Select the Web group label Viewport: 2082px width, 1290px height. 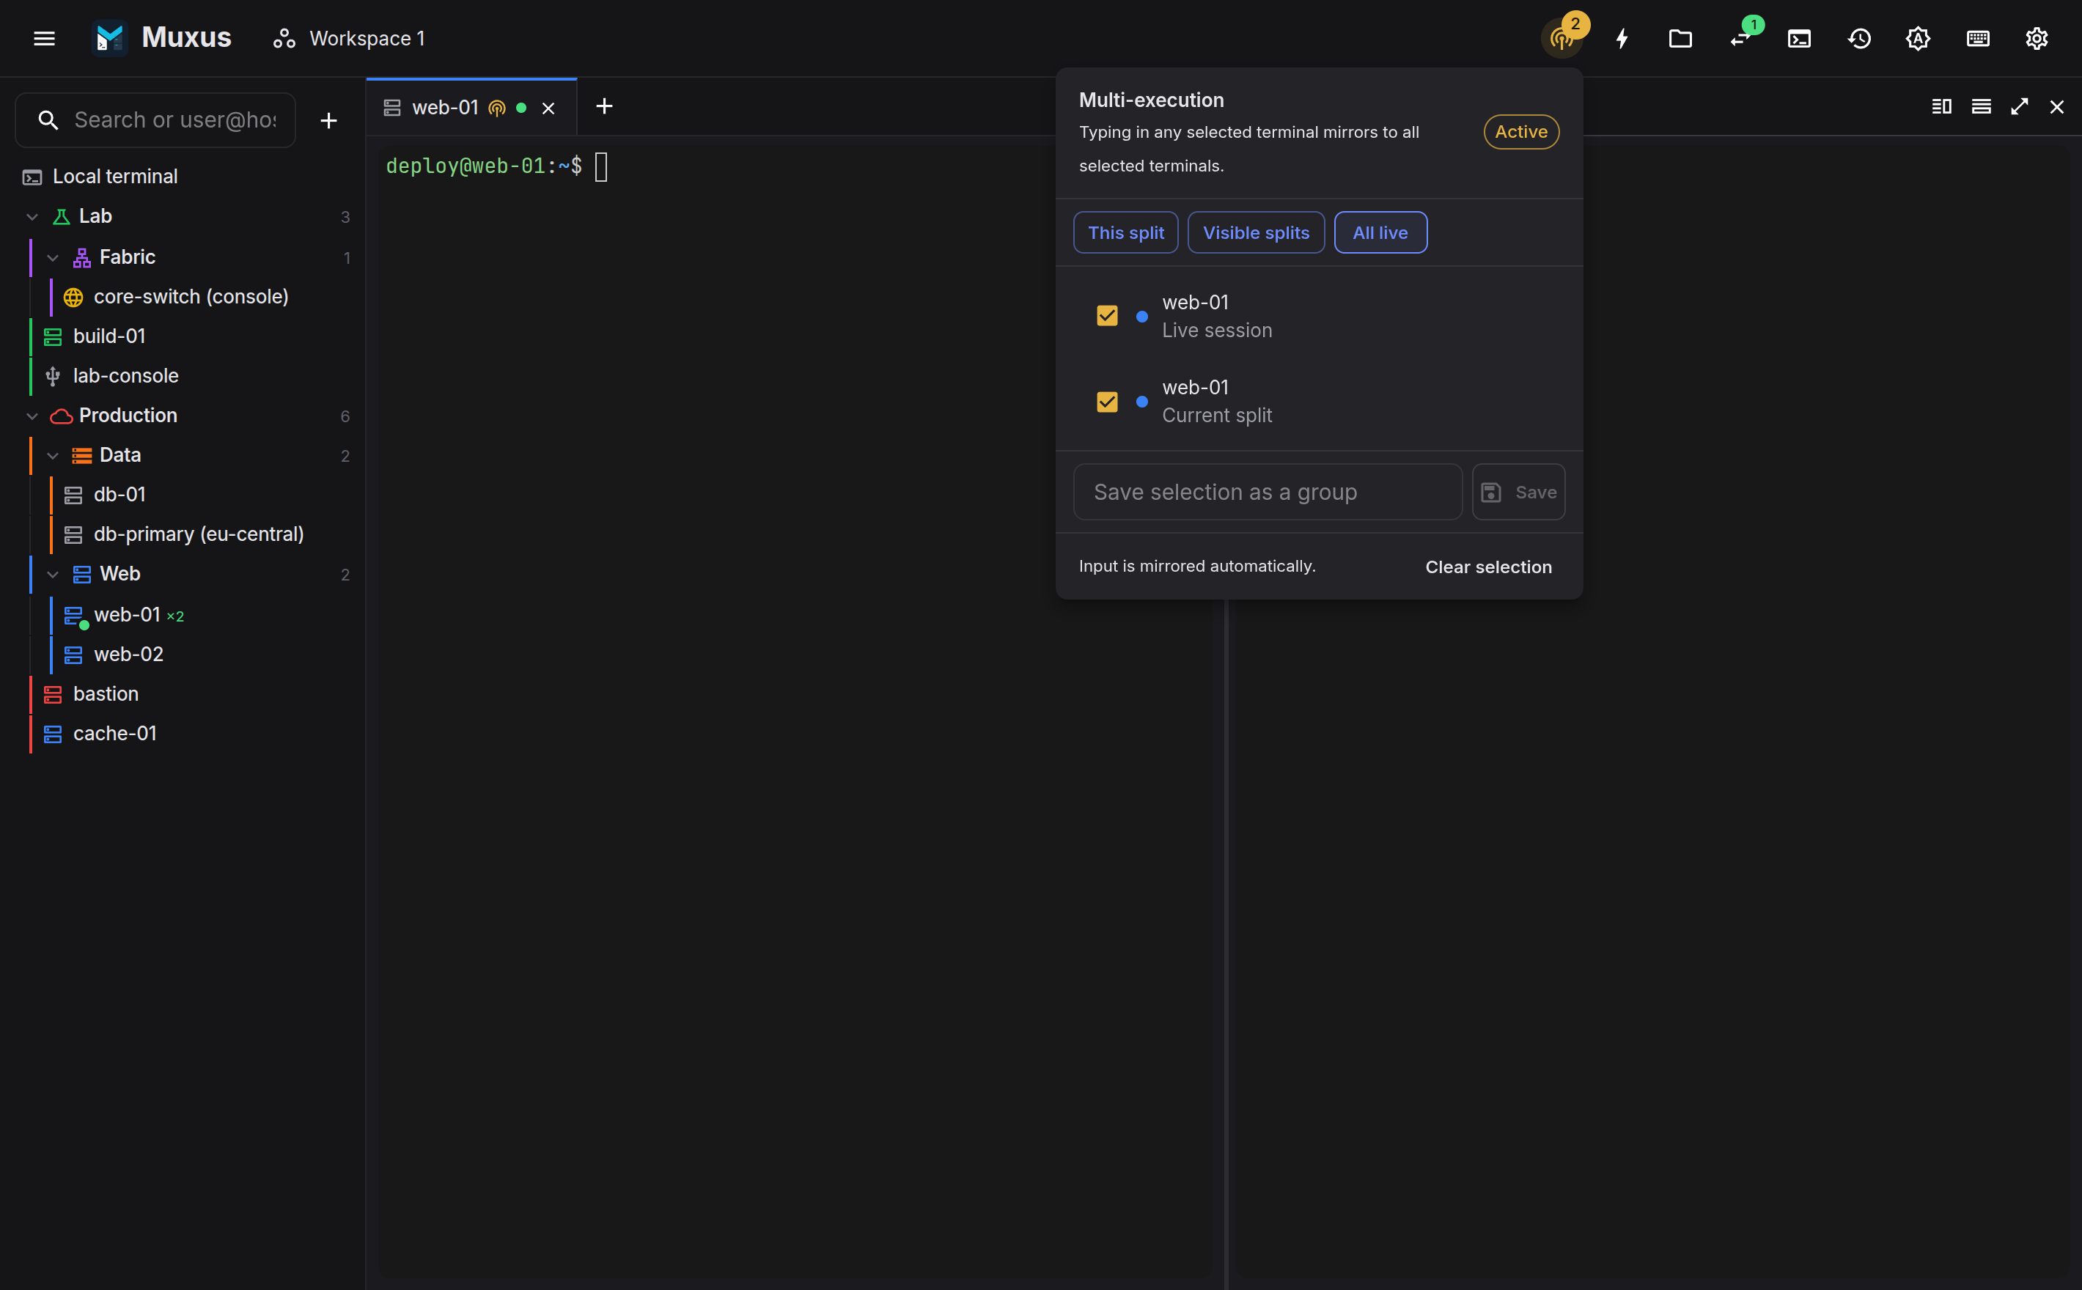pos(120,574)
